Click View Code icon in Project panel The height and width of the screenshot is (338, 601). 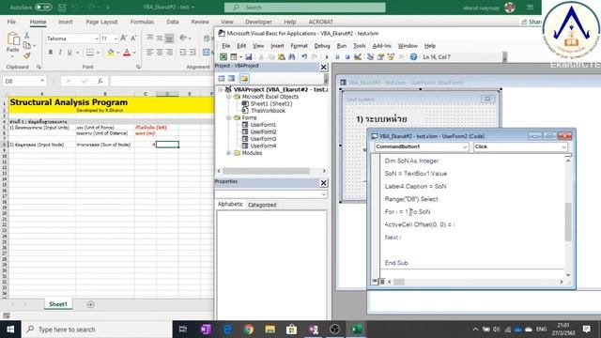tap(222, 78)
